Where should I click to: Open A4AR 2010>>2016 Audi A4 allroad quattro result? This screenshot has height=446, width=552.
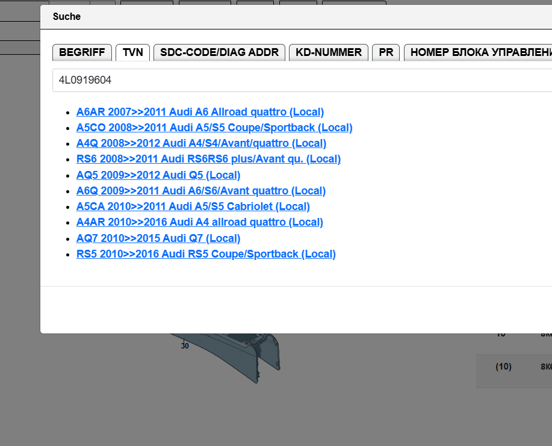200,222
